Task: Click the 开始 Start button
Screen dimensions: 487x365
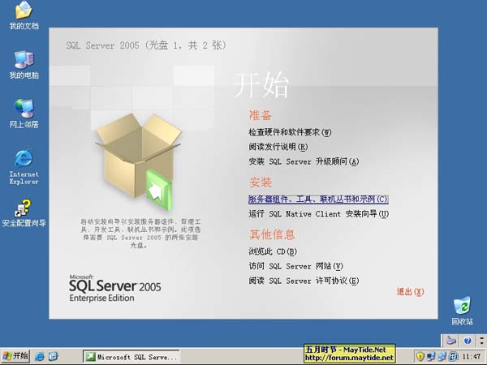Action: pyautogui.click(x=15, y=356)
